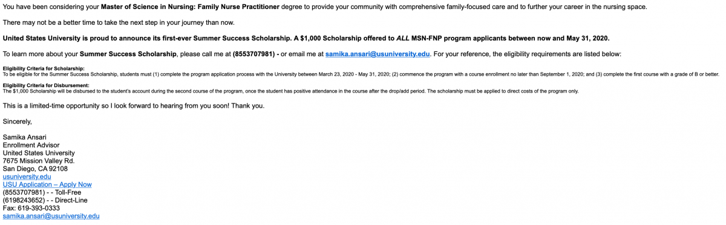The width and height of the screenshot is (726, 225).
Task: Click the San Diego, CA 92108 line
Action: pyautogui.click(x=35, y=169)
